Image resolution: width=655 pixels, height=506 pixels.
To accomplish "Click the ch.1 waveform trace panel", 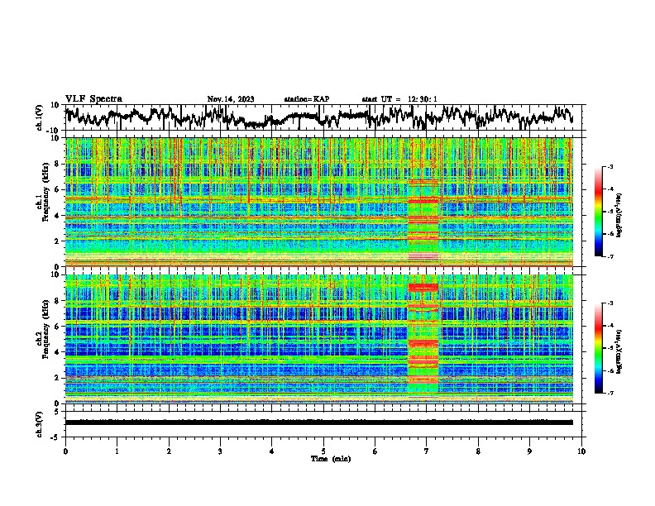I will coord(323,117).
